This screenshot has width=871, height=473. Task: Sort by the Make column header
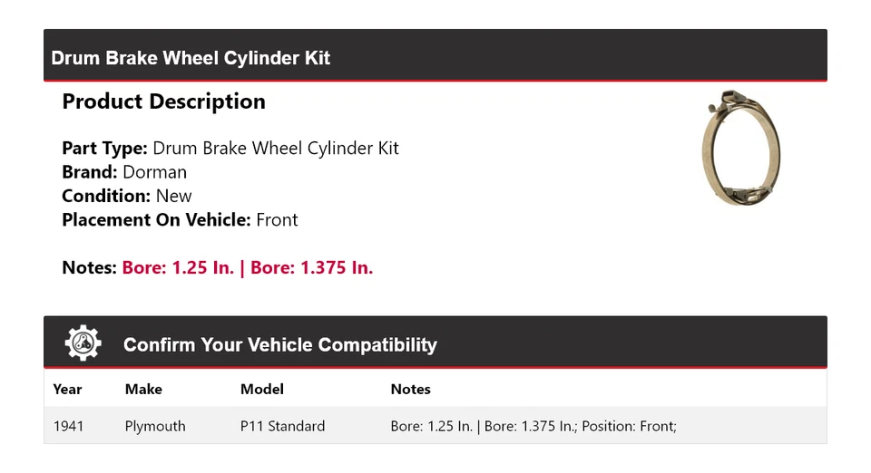143,389
